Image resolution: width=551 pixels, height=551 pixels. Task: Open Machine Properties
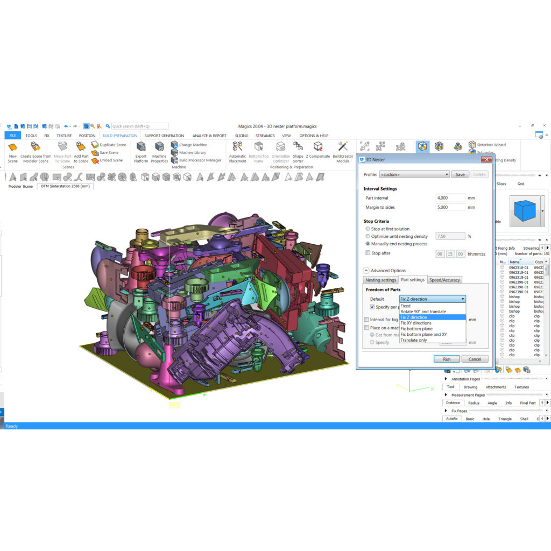pos(159,152)
